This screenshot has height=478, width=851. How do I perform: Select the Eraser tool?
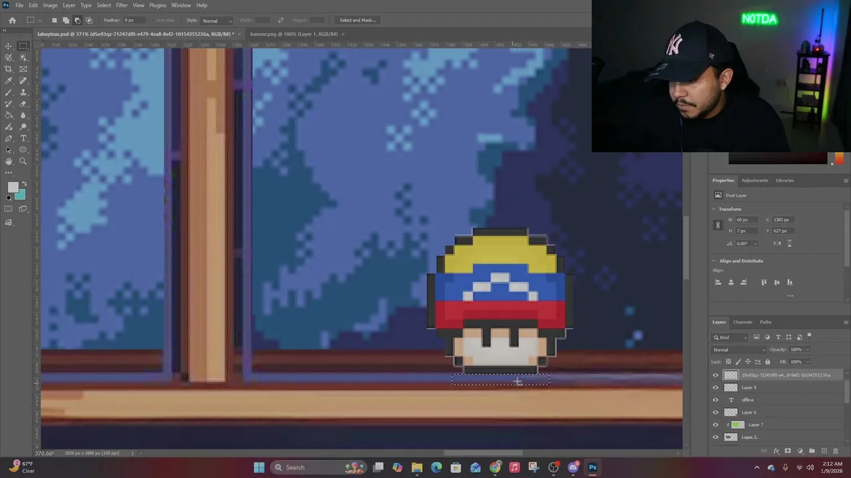click(x=23, y=104)
